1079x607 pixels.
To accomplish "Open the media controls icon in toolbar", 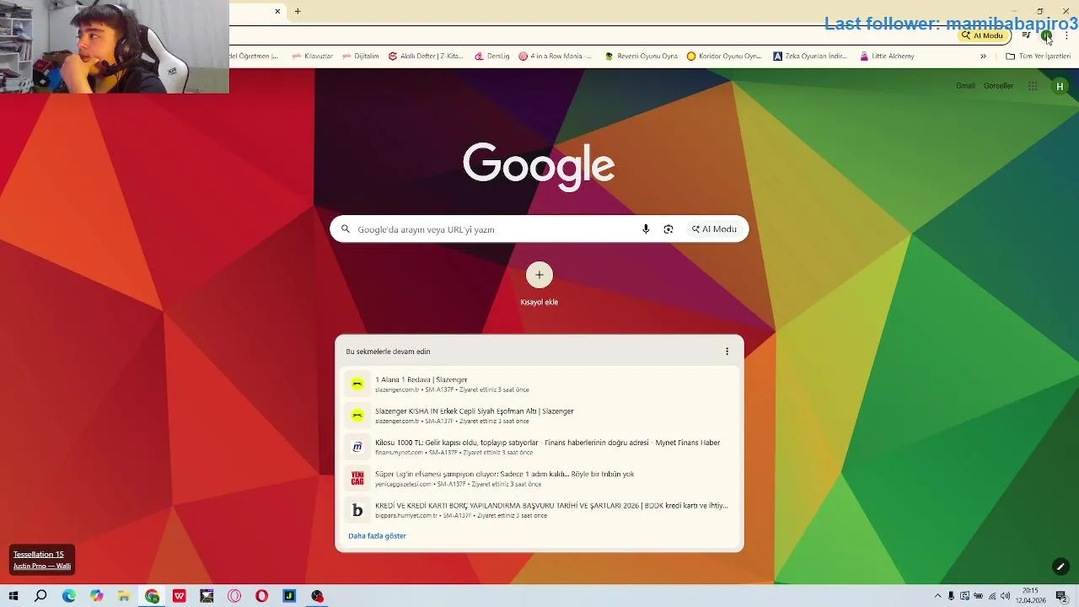I will [x=1026, y=35].
